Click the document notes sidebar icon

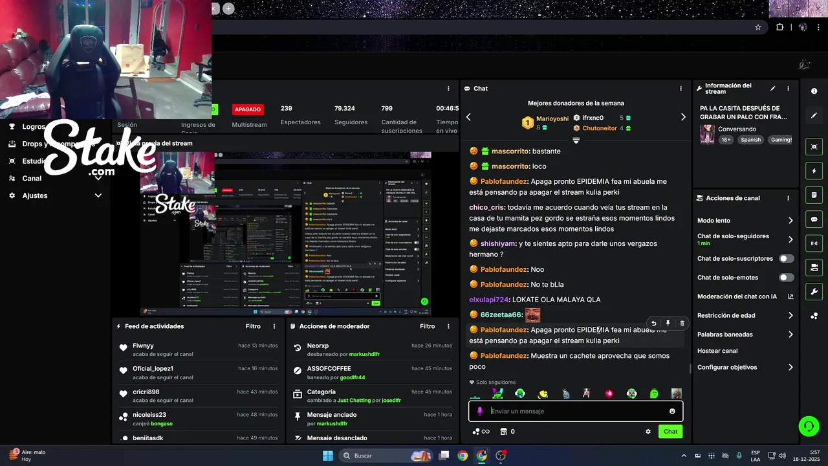814,195
